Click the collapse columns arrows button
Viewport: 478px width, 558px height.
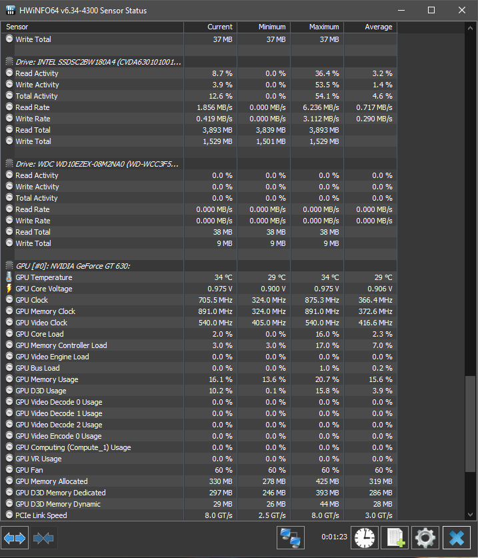pyautogui.click(x=43, y=538)
